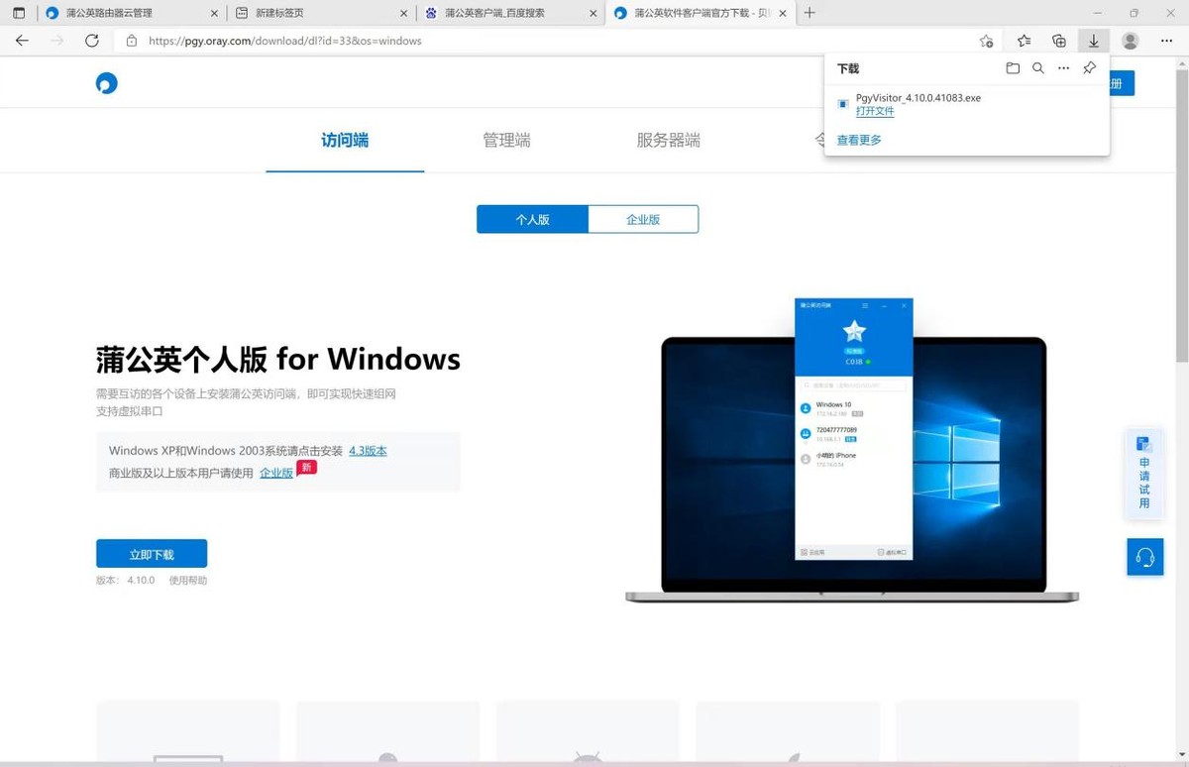Switch to 蒲公英路由器云管理 tab
The image size is (1189, 767).
pyautogui.click(x=130, y=13)
